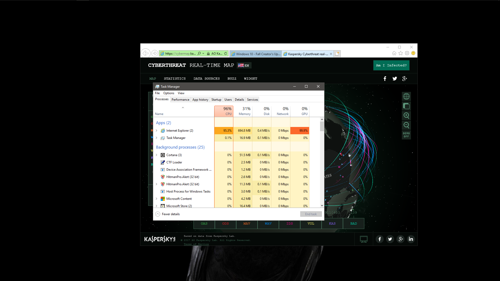
Task: Open the Options menu in Task Manager
Action: (x=169, y=93)
